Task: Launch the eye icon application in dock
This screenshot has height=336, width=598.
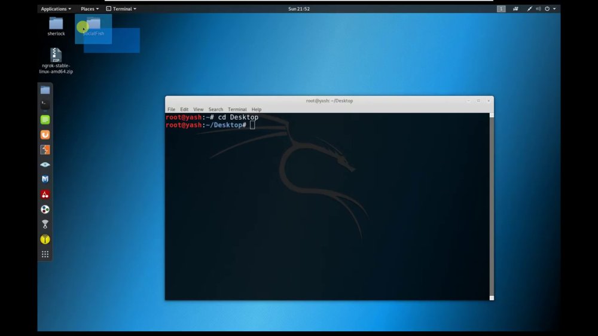Action: pos(45,165)
